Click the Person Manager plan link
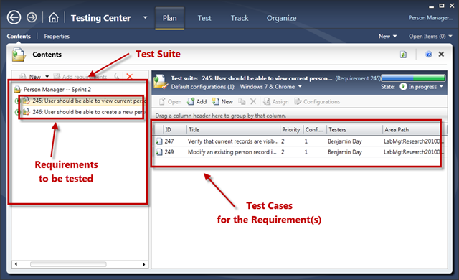 [430, 18]
